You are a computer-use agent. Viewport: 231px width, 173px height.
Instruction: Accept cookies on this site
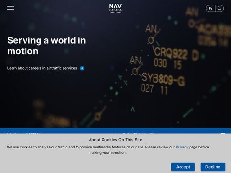[183, 167]
